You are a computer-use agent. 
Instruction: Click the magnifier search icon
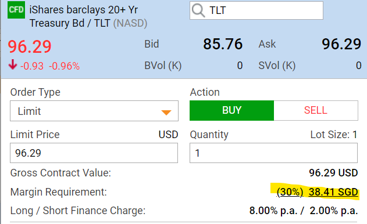198,10
